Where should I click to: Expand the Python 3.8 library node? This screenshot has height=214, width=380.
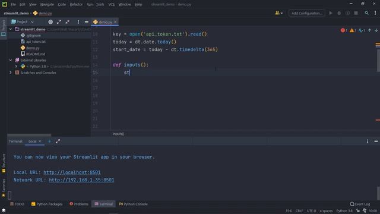[x=16, y=66]
